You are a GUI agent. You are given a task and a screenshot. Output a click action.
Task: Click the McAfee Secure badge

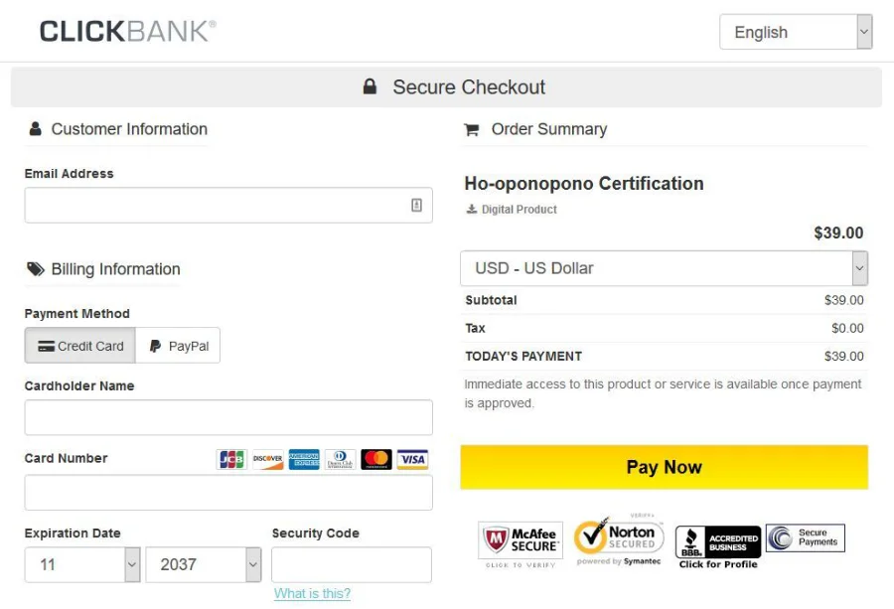[521, 538]
